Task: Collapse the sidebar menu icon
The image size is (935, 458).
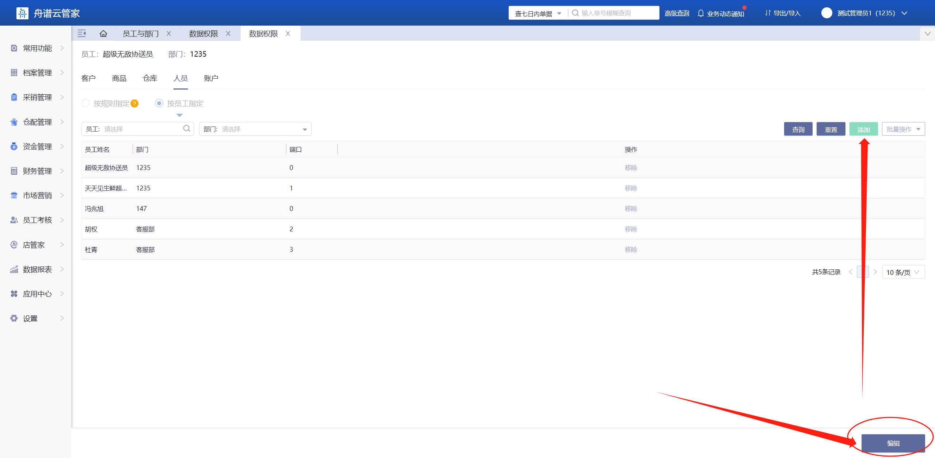Action: pyautogui.click(x=82, y=34)
